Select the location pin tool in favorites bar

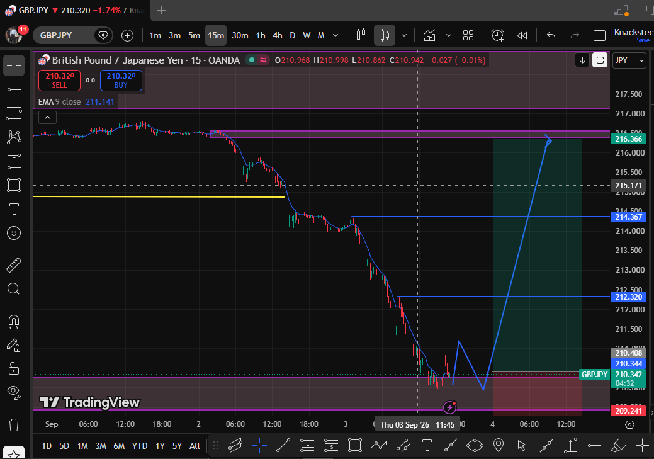point(498,445)
